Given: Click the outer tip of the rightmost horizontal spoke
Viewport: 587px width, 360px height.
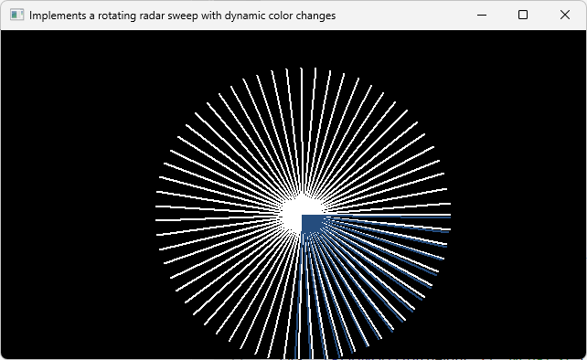Looking at the screenshot, I should 449,215.
